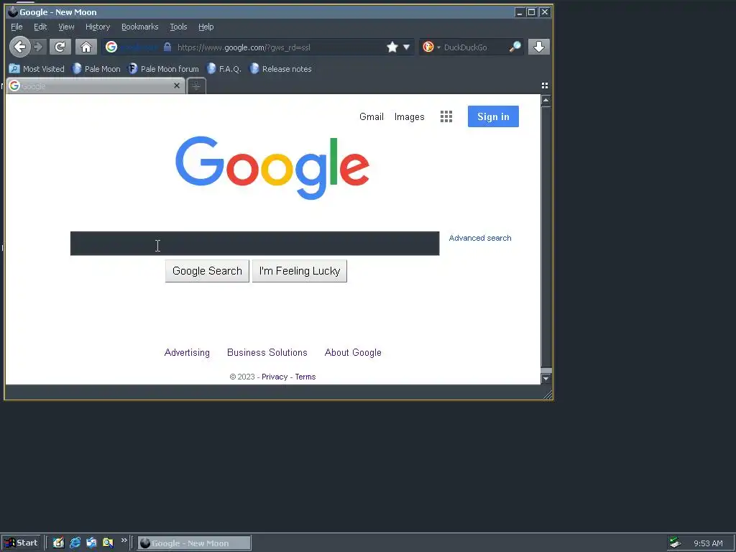Viewport: 736px width, 552px height.
Task: Open the Terms link in footer
Action: [x=305, y=377]
